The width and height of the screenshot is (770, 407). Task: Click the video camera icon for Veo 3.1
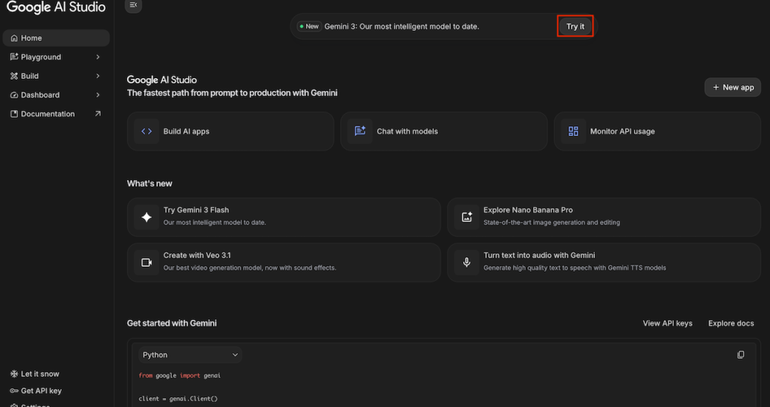(x=147, y=262)
